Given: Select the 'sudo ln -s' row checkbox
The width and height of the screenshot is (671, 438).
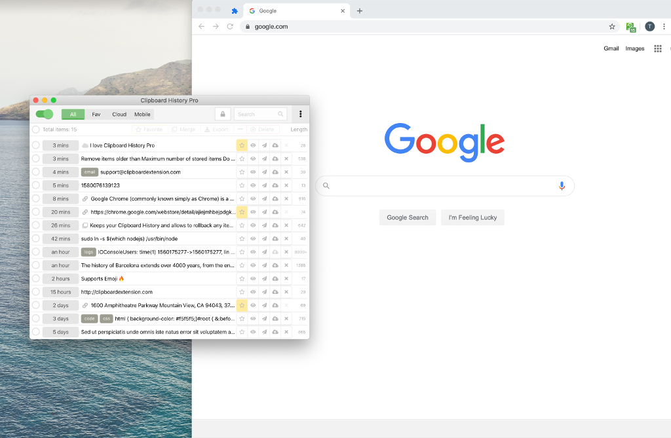Looking at the screenshot, I should [36, 238].
